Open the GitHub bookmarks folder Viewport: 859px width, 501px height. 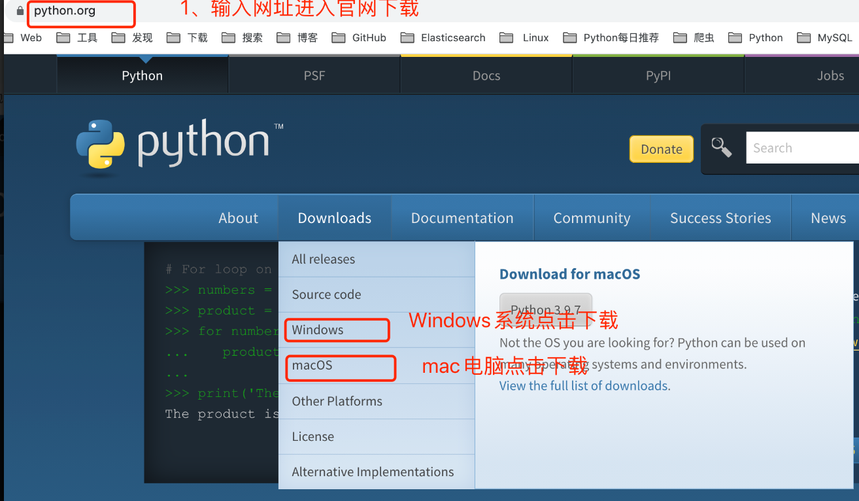tap(359, 37)
